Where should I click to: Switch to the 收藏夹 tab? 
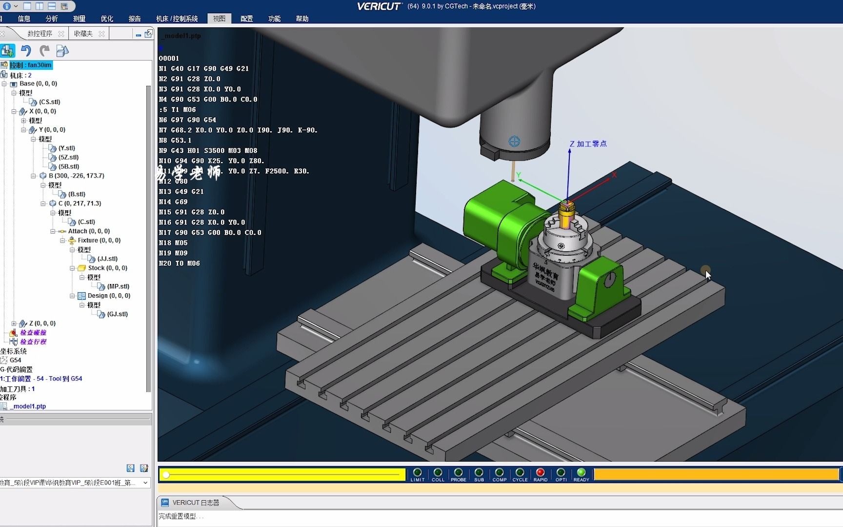click(83, 33)
